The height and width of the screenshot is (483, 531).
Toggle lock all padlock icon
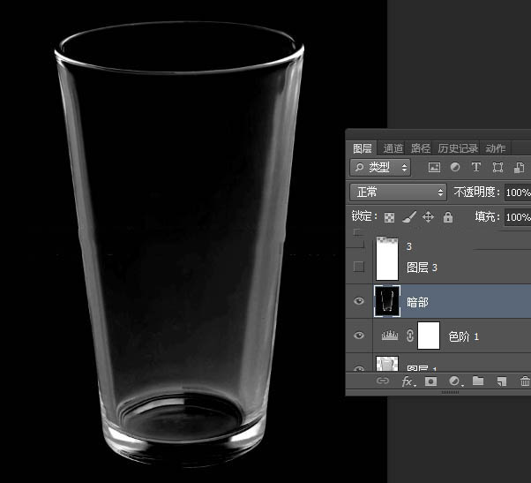pyautogui.click(x=448, y=217)
